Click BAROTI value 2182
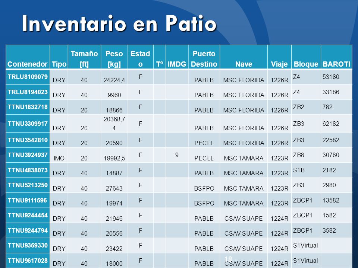This screenshot has height=268, width=358. click(x=329, y=170)
